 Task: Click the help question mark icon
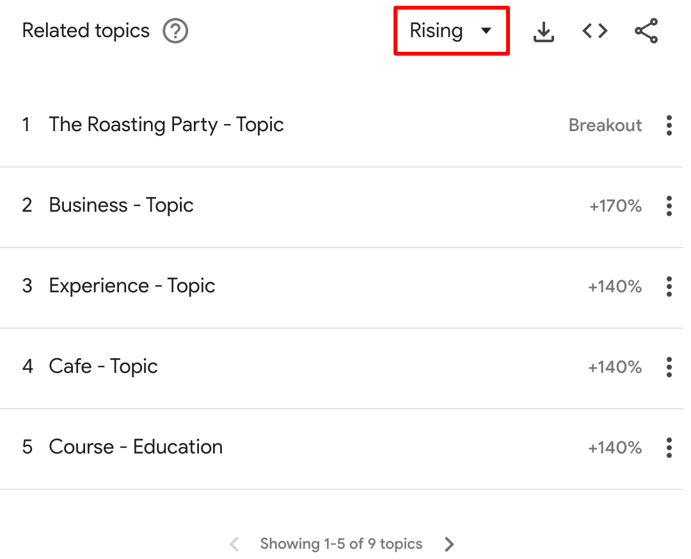176,30
